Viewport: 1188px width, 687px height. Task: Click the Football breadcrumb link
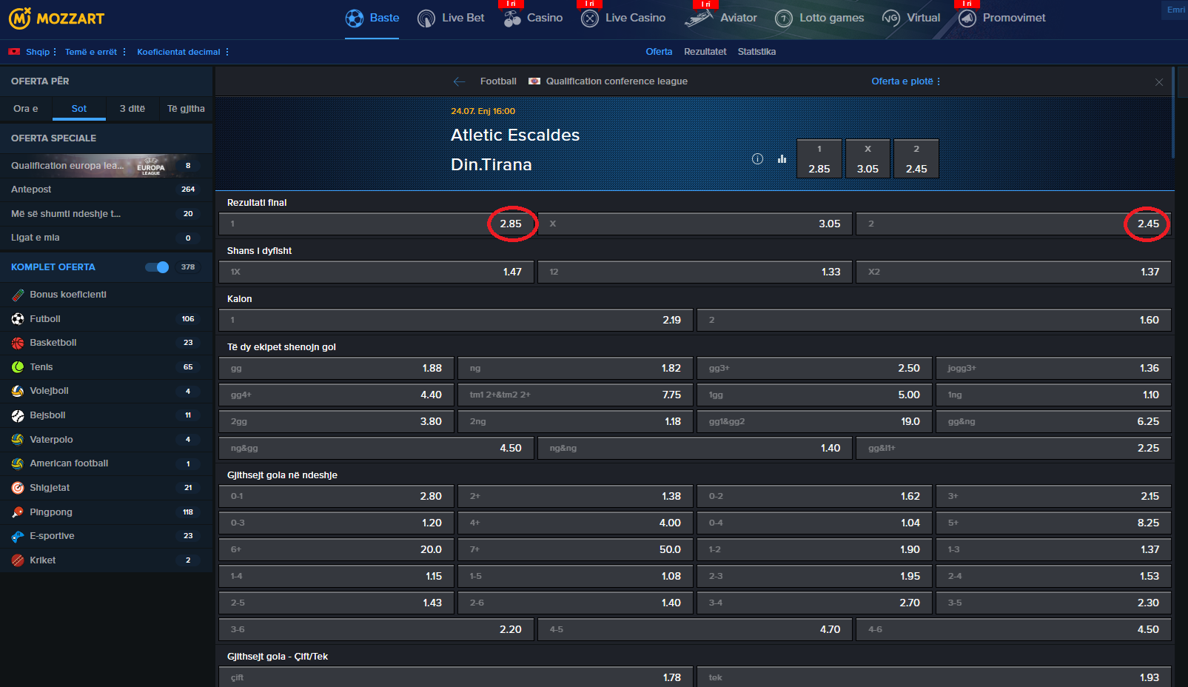(498, 81)
